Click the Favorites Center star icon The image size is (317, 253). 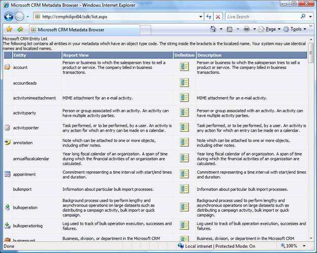[8, 29]
